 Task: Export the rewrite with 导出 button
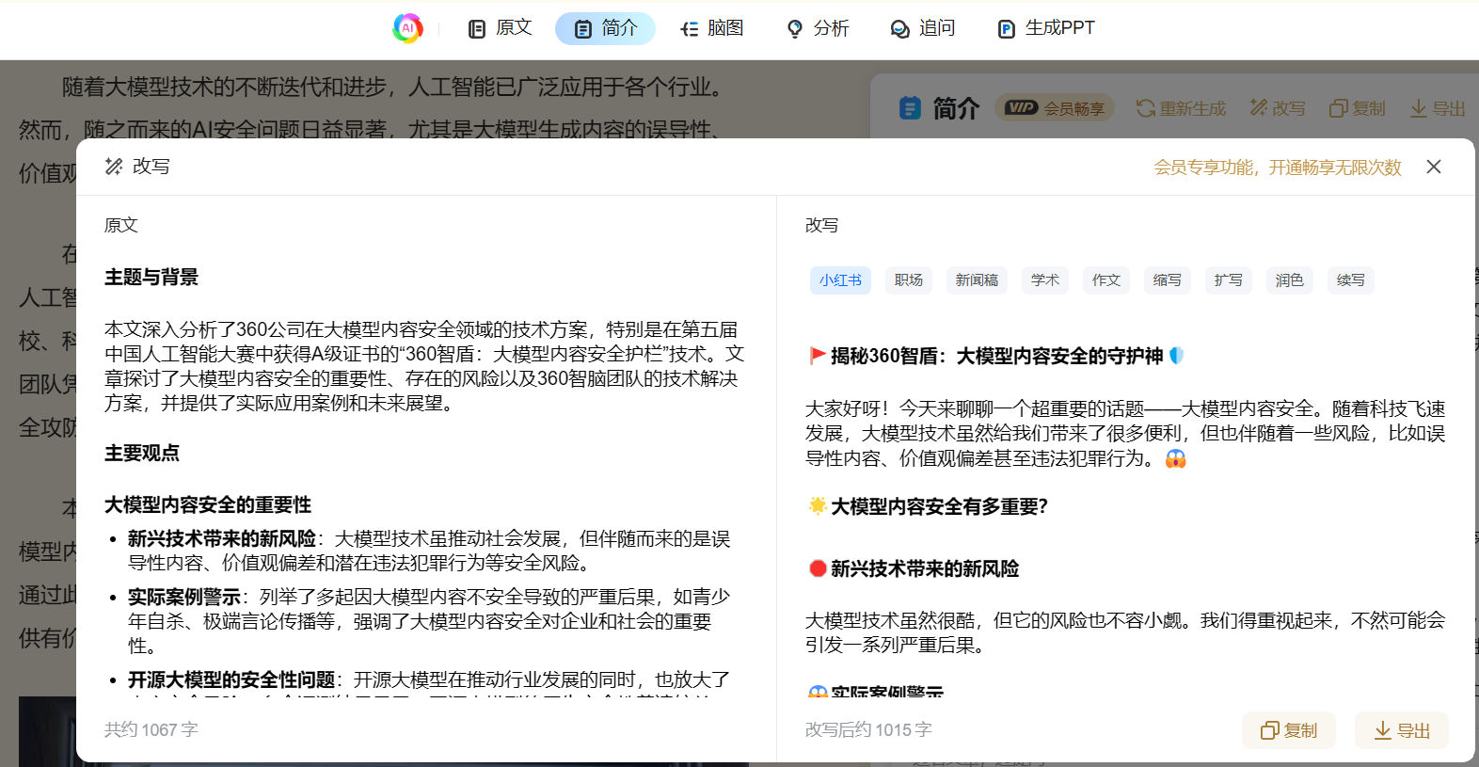coord(1402,730)
